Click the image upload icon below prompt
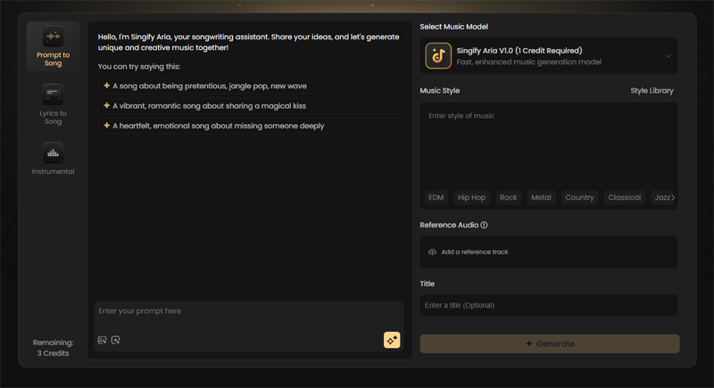Screen dimensions: 714x388 [102, 340]
